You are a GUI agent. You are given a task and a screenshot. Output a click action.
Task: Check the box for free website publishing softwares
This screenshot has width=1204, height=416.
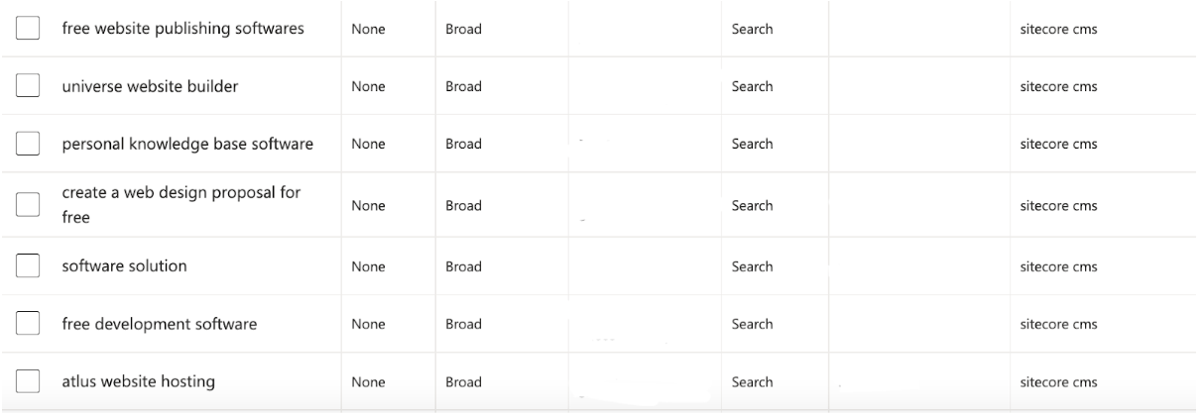[28, 29]
